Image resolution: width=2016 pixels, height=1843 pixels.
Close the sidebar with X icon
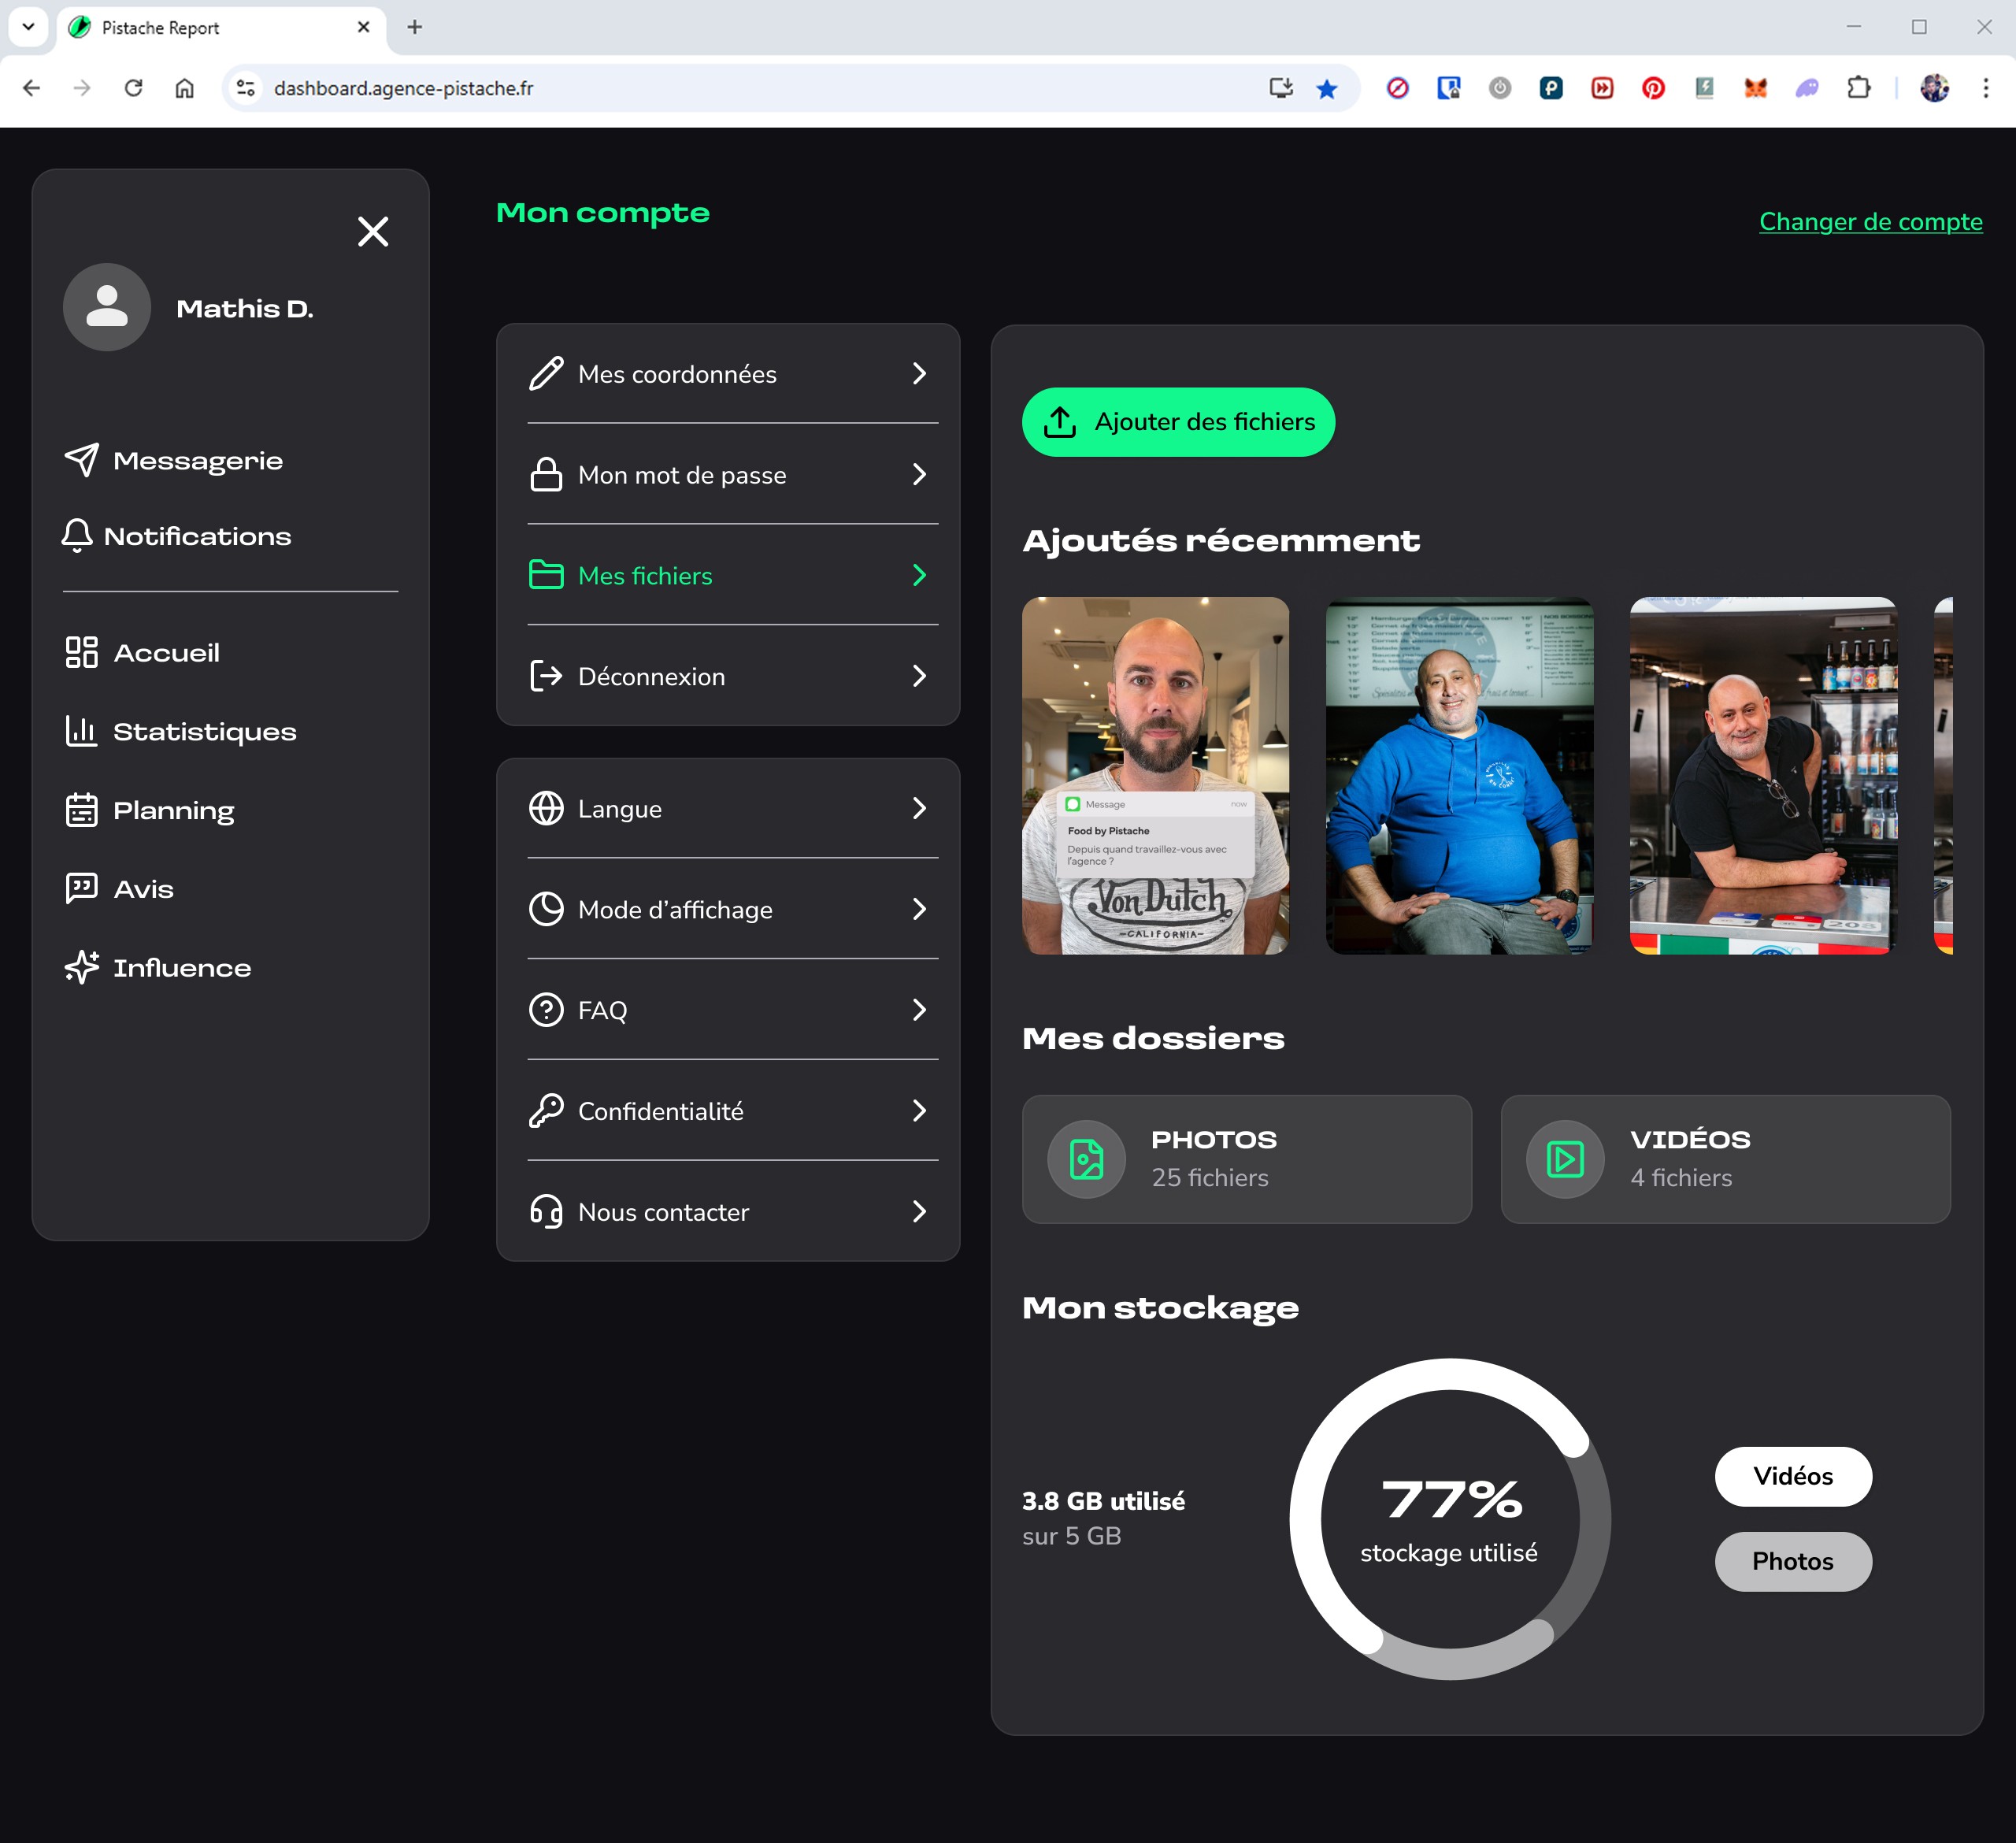click(373, 232)
